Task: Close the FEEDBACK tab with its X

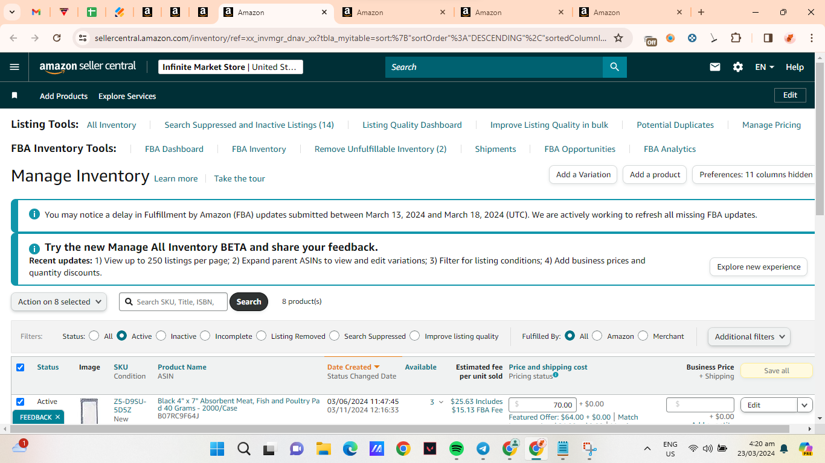Action: tap(57, 417)
